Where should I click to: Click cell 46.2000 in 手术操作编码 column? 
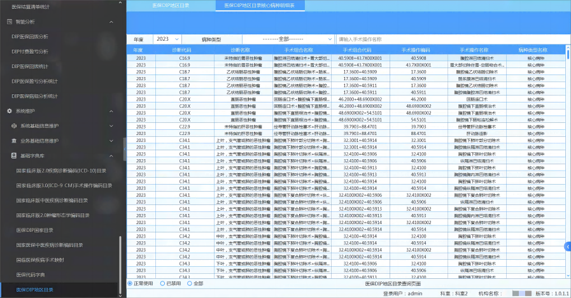point(418,99)
